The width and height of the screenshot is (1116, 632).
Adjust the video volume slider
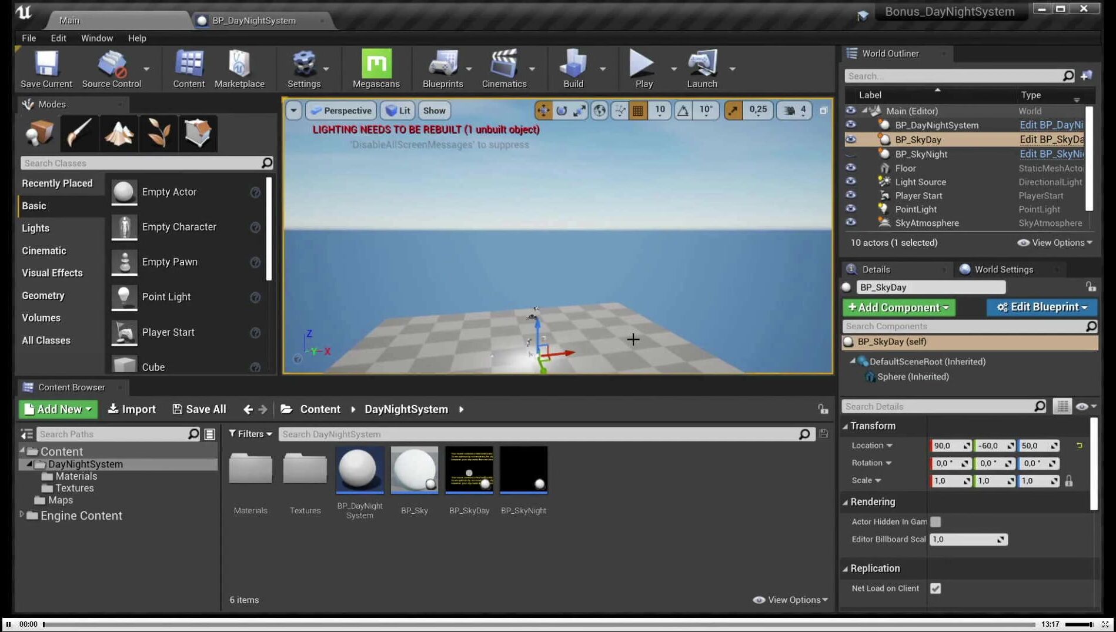[x=1080, y=624]
